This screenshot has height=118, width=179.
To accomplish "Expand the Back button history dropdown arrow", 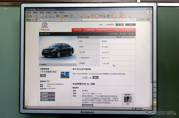I will 34,16.
